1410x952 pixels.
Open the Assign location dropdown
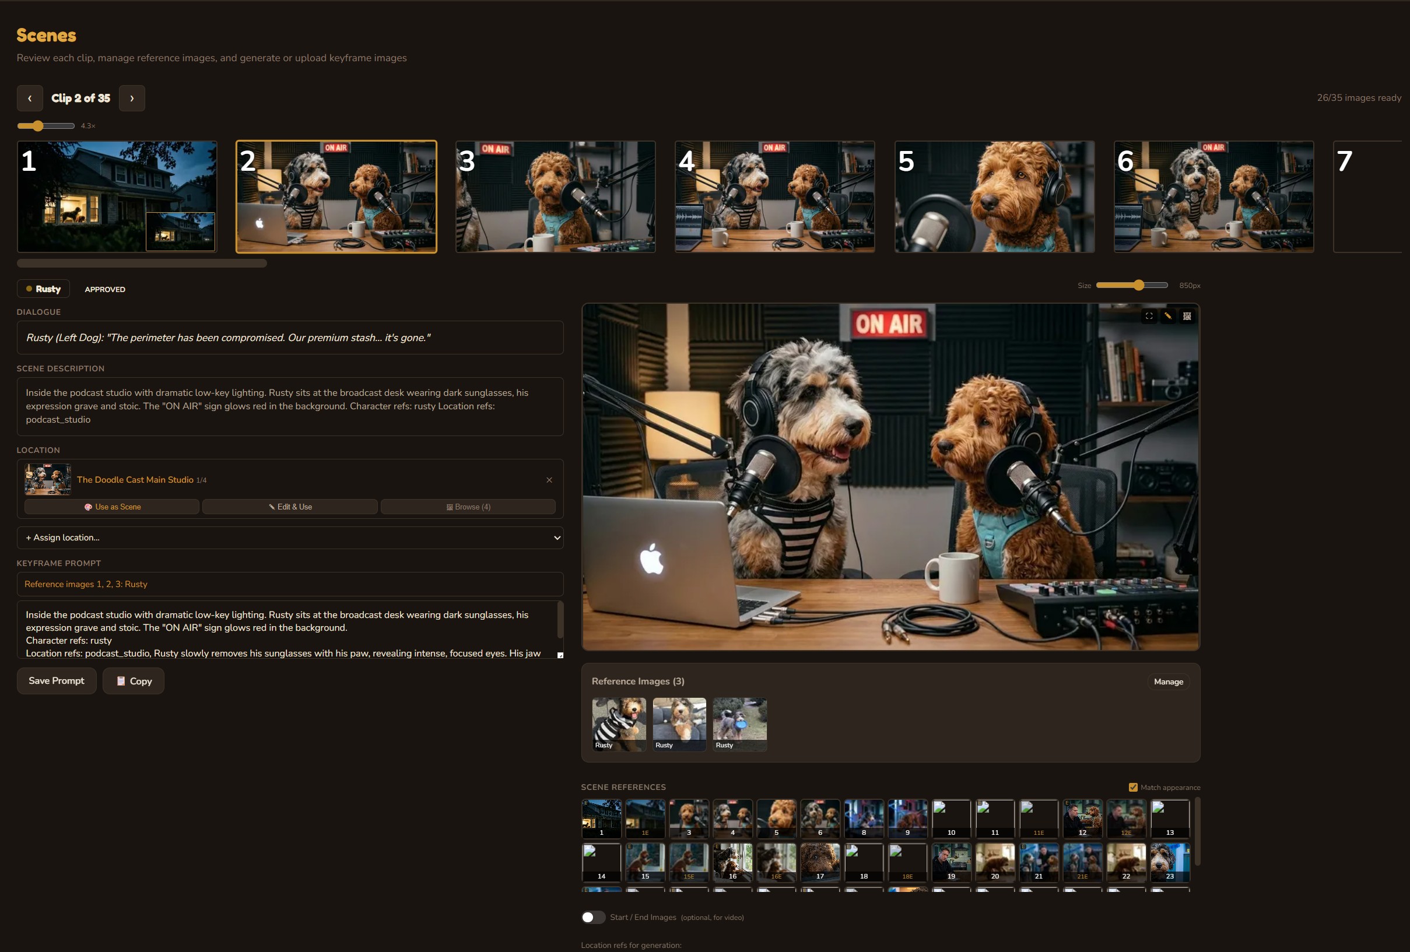(290, 538)
